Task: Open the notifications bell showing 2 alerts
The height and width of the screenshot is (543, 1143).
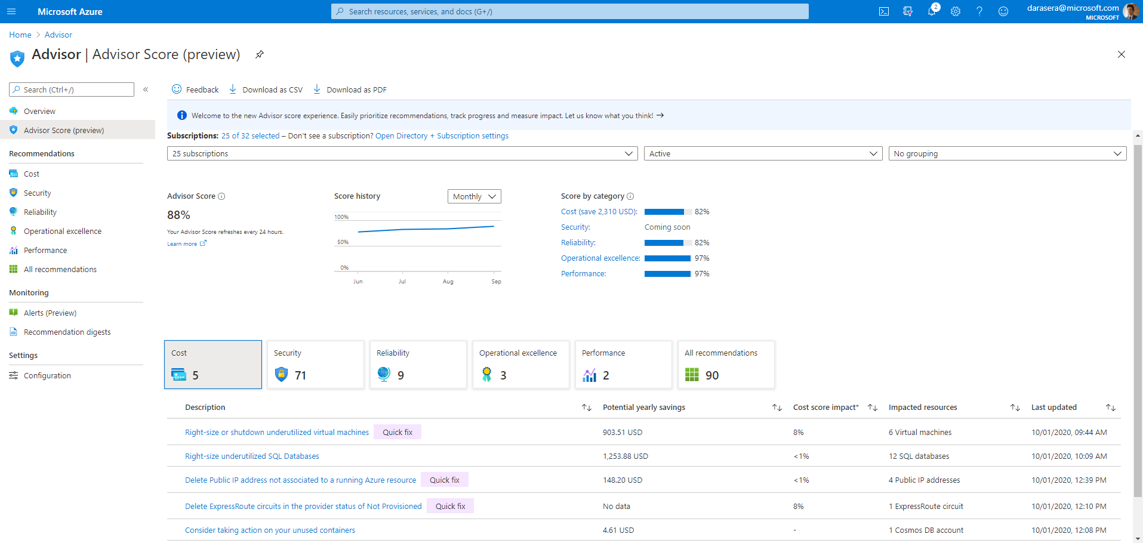Action: point(931,11)
